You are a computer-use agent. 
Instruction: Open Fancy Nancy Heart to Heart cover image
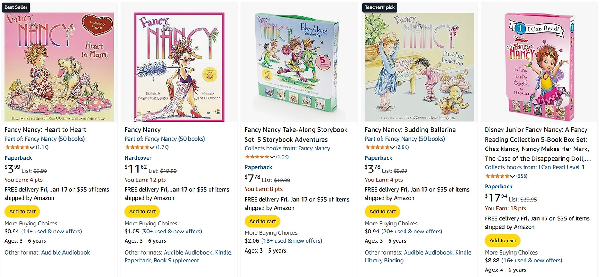click(59, 67)
